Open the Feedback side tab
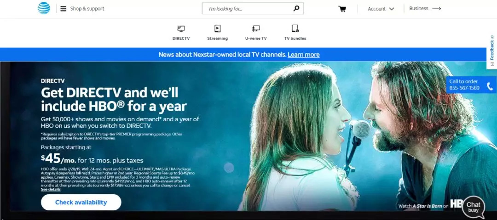The height and width of the screenshot is (220, 497). coord(492,51)
